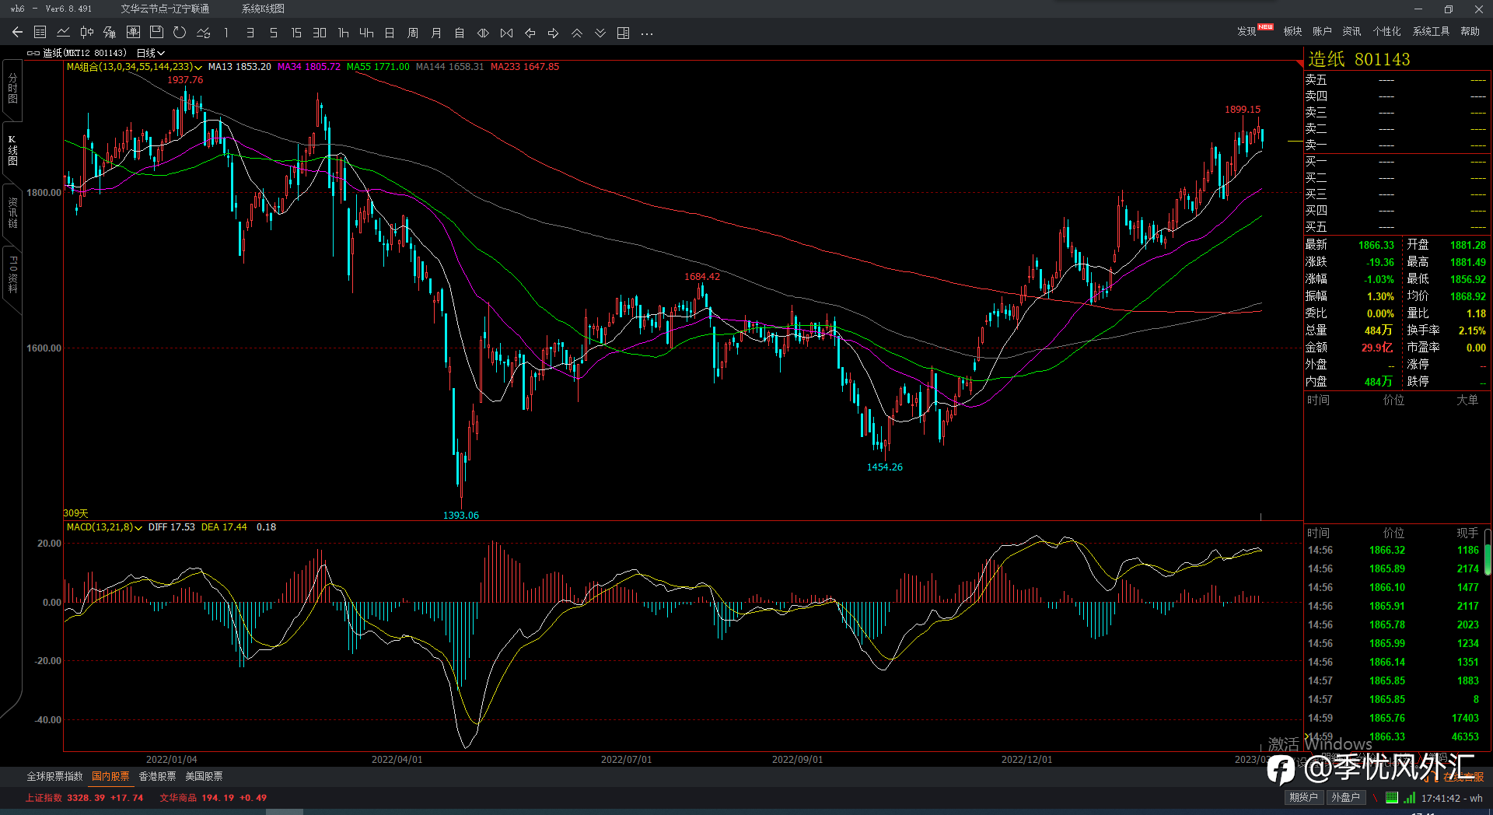Viewport: 1493px width, 815px height.
Task: Click the refresh icon in toolbar
Action: 180,33
